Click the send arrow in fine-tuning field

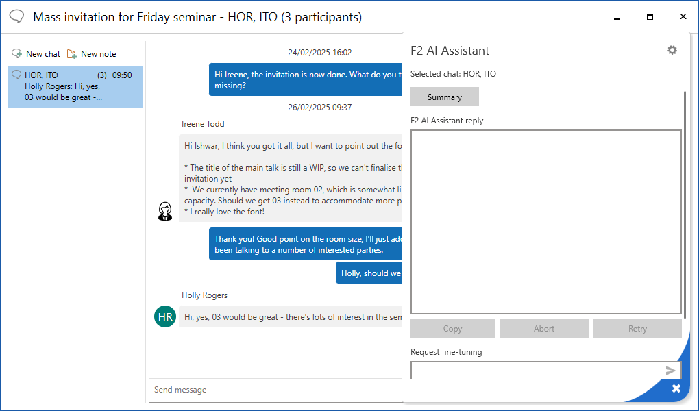coord(670,371)
